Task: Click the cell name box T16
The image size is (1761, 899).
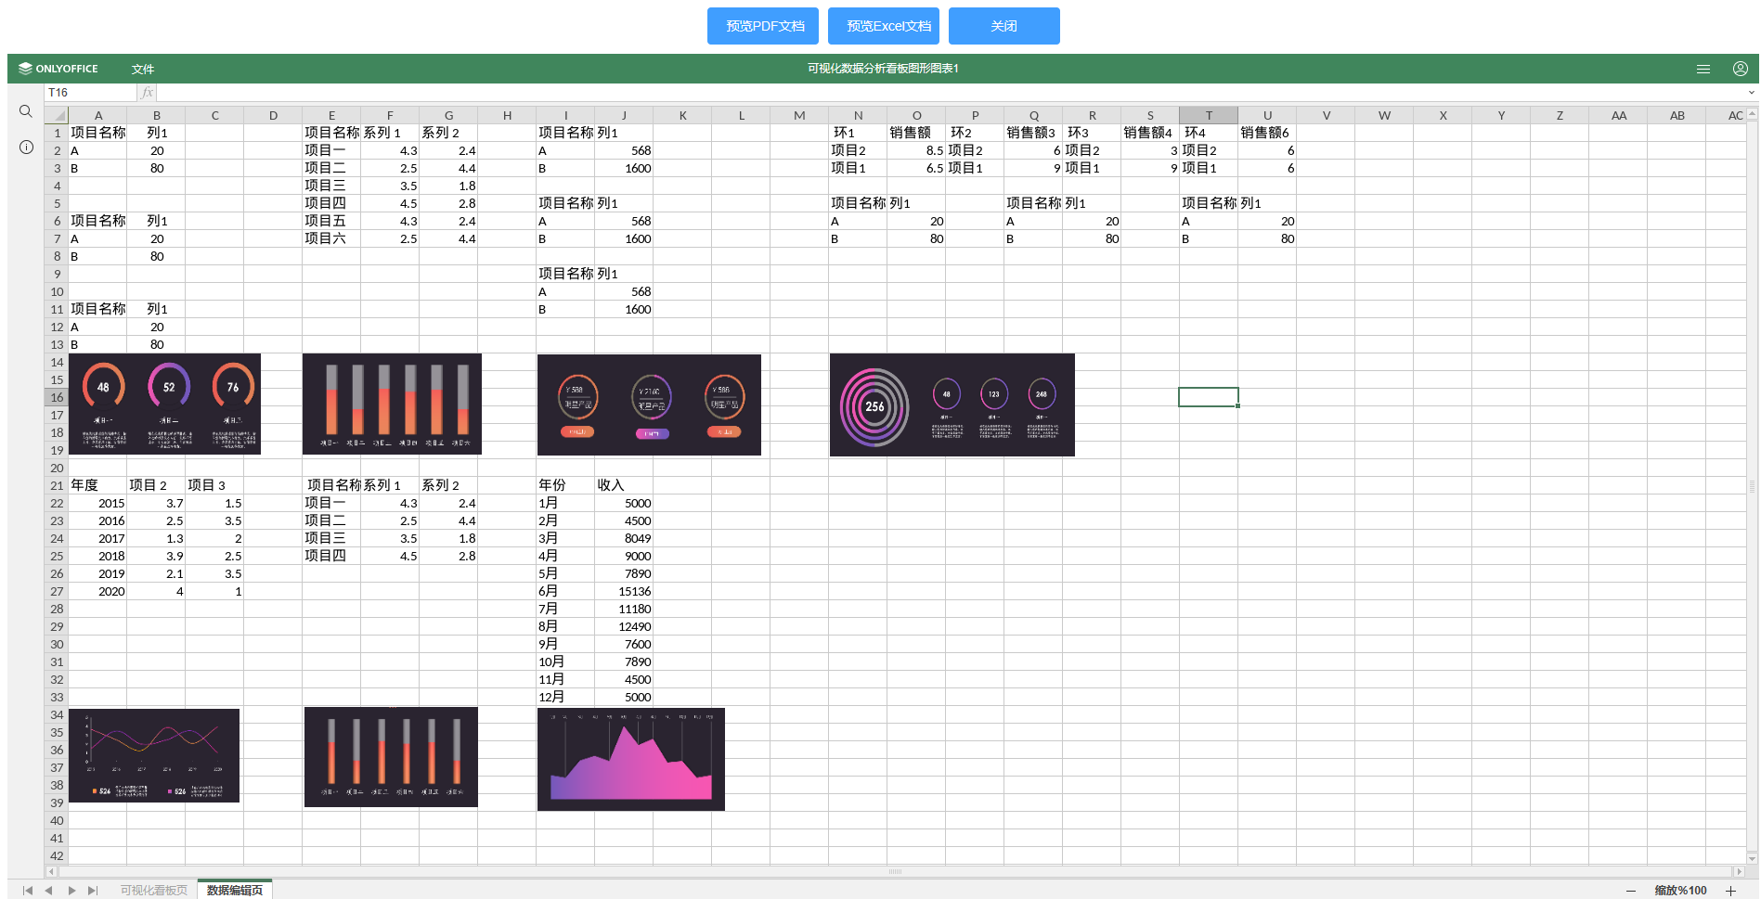Action: tap(90, 93)
